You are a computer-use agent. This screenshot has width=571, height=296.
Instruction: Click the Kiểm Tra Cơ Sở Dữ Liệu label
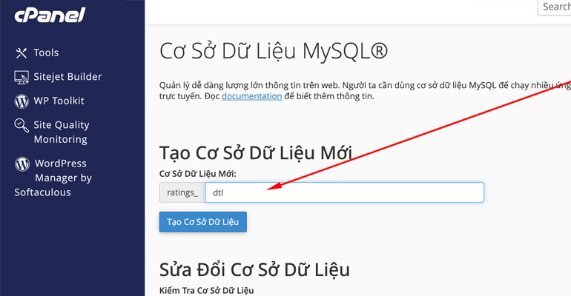tap(206, 291)
